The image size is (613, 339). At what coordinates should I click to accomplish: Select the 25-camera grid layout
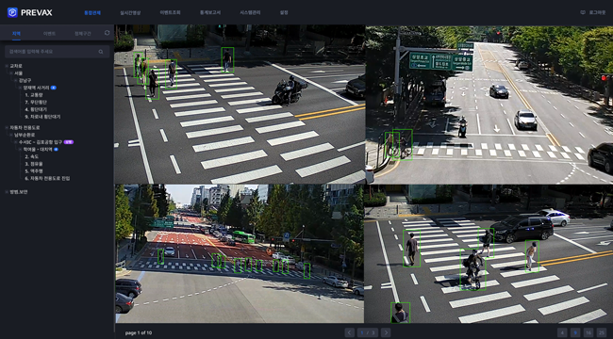602,332
